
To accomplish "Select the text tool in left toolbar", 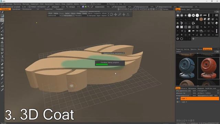I will (2, 56).
